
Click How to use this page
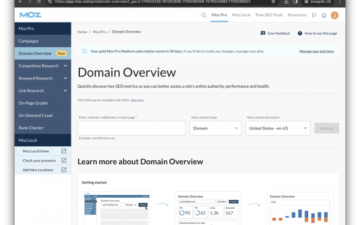321,33
